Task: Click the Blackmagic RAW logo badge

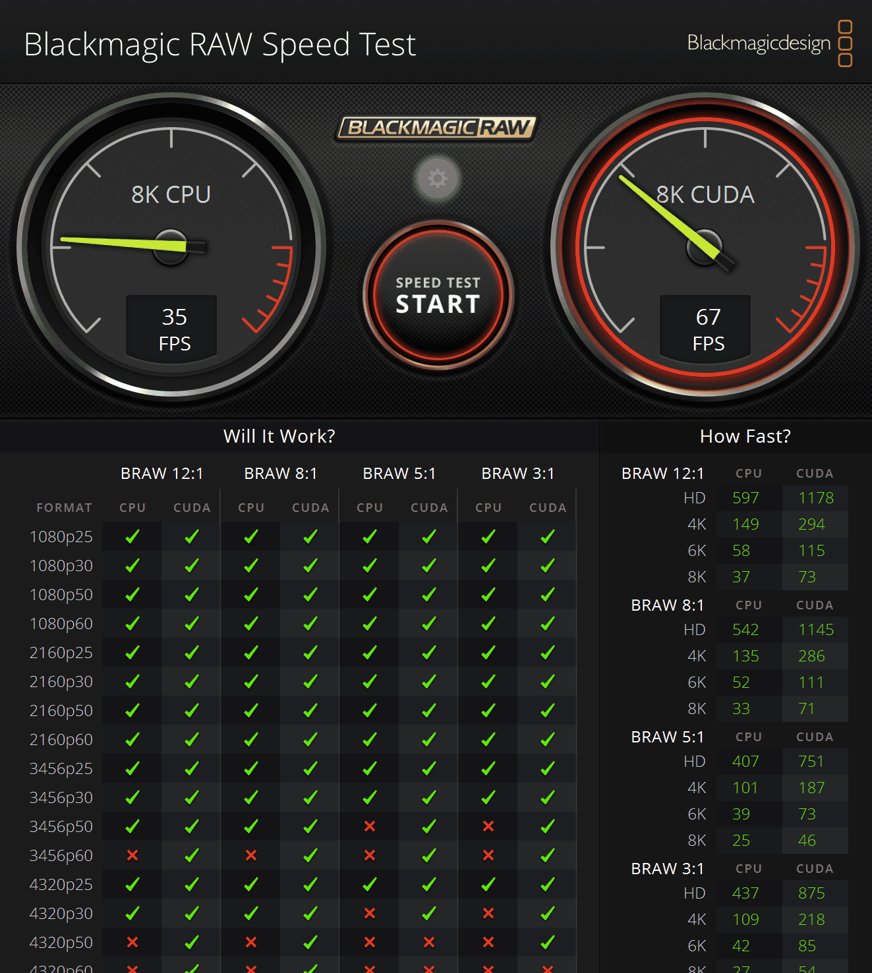Action: coord(437,128)
